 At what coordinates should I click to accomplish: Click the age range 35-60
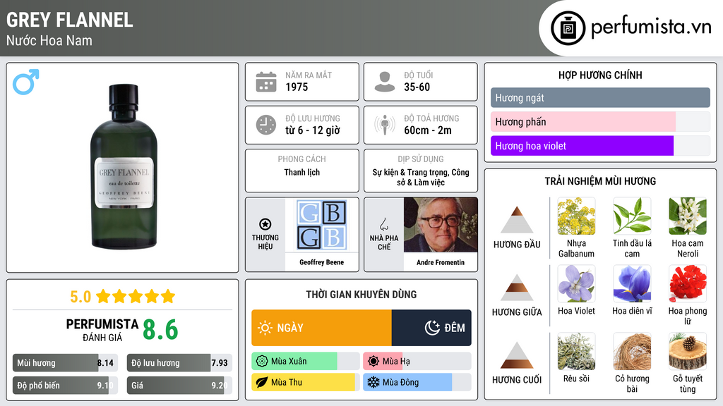pyautogui.click(x=417, y=87)
